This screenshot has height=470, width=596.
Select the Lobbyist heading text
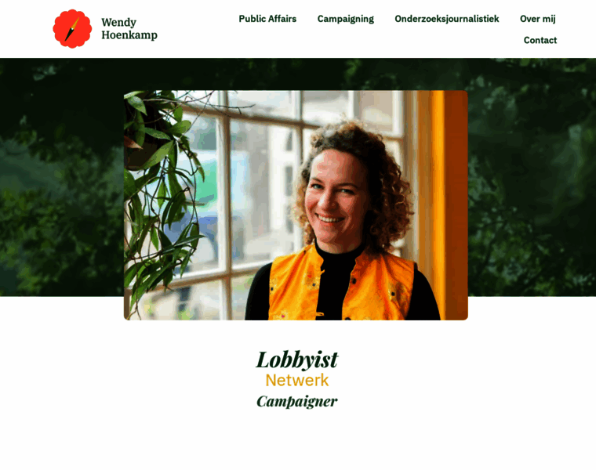coord(297,359)
